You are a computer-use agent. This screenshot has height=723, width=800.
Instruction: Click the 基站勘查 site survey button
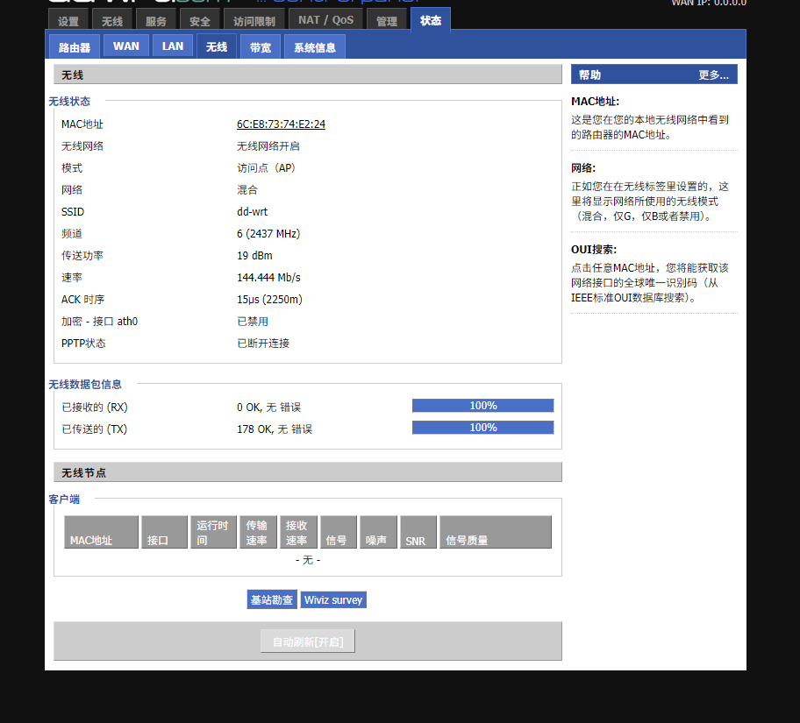click(x=272, y=599)
